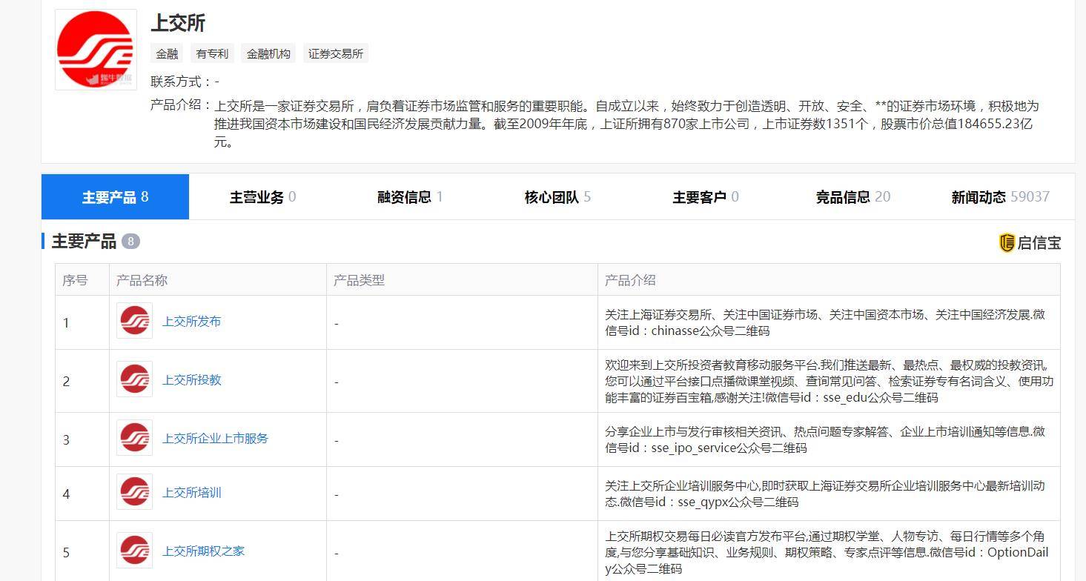
Task: Click the 金融机构 tag
Action: pos(268,53)
